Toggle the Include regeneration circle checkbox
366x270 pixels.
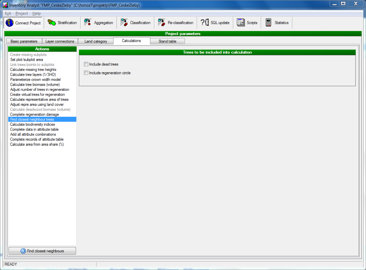(x=86, y=73)
